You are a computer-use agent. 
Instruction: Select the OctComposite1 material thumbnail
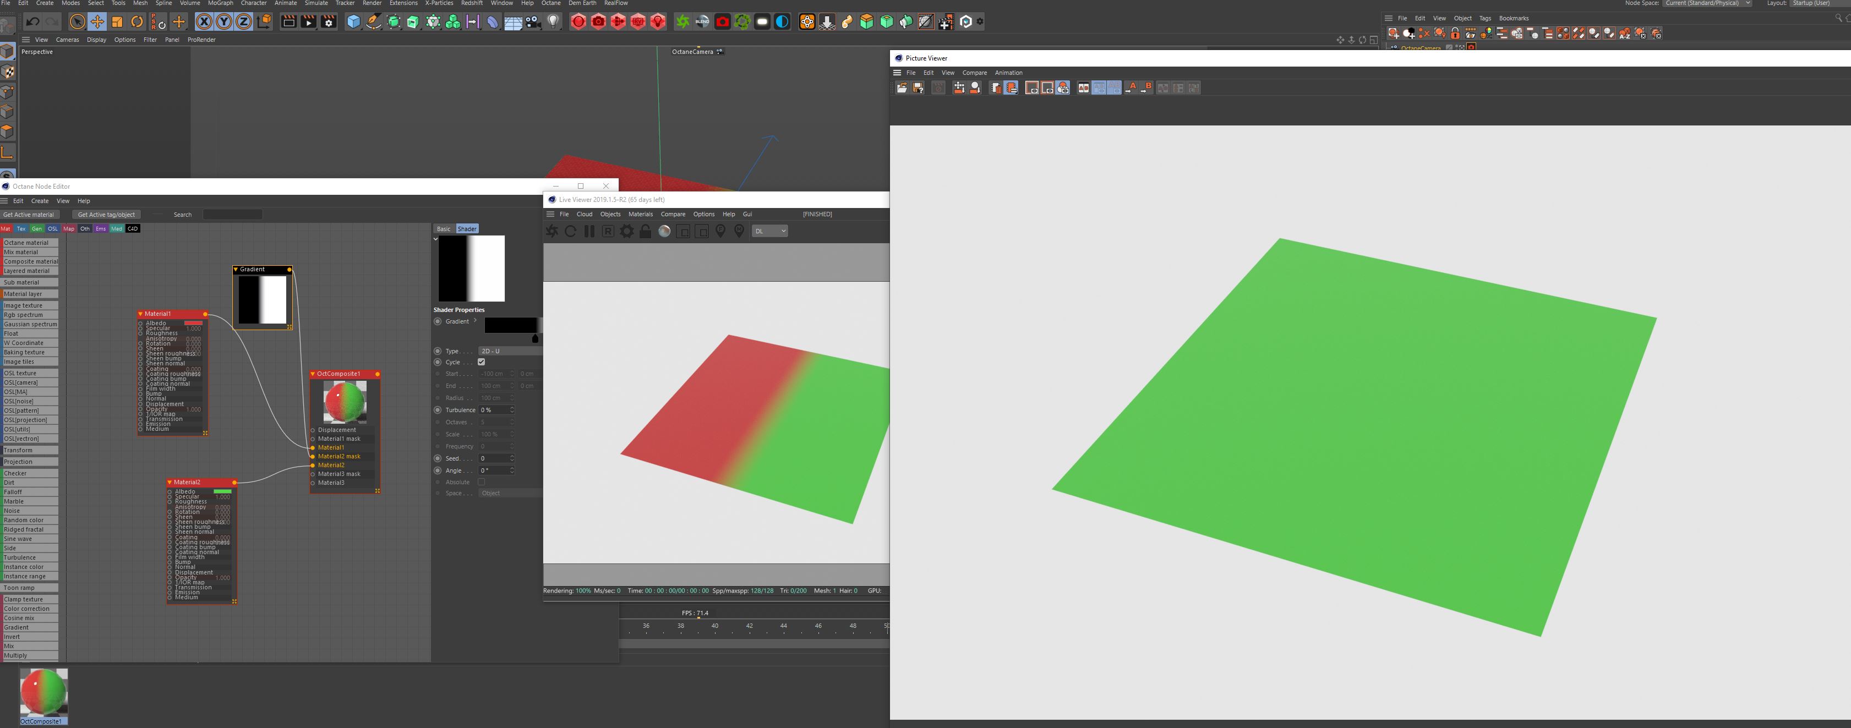(x=43, y=691)
